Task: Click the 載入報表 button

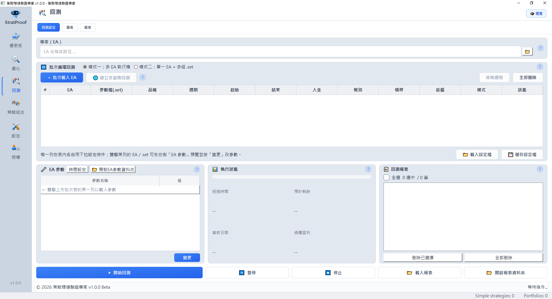Action: tap(419, 273)
